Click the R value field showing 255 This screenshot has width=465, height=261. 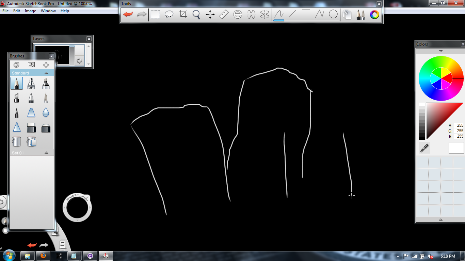tap(460, 125)
